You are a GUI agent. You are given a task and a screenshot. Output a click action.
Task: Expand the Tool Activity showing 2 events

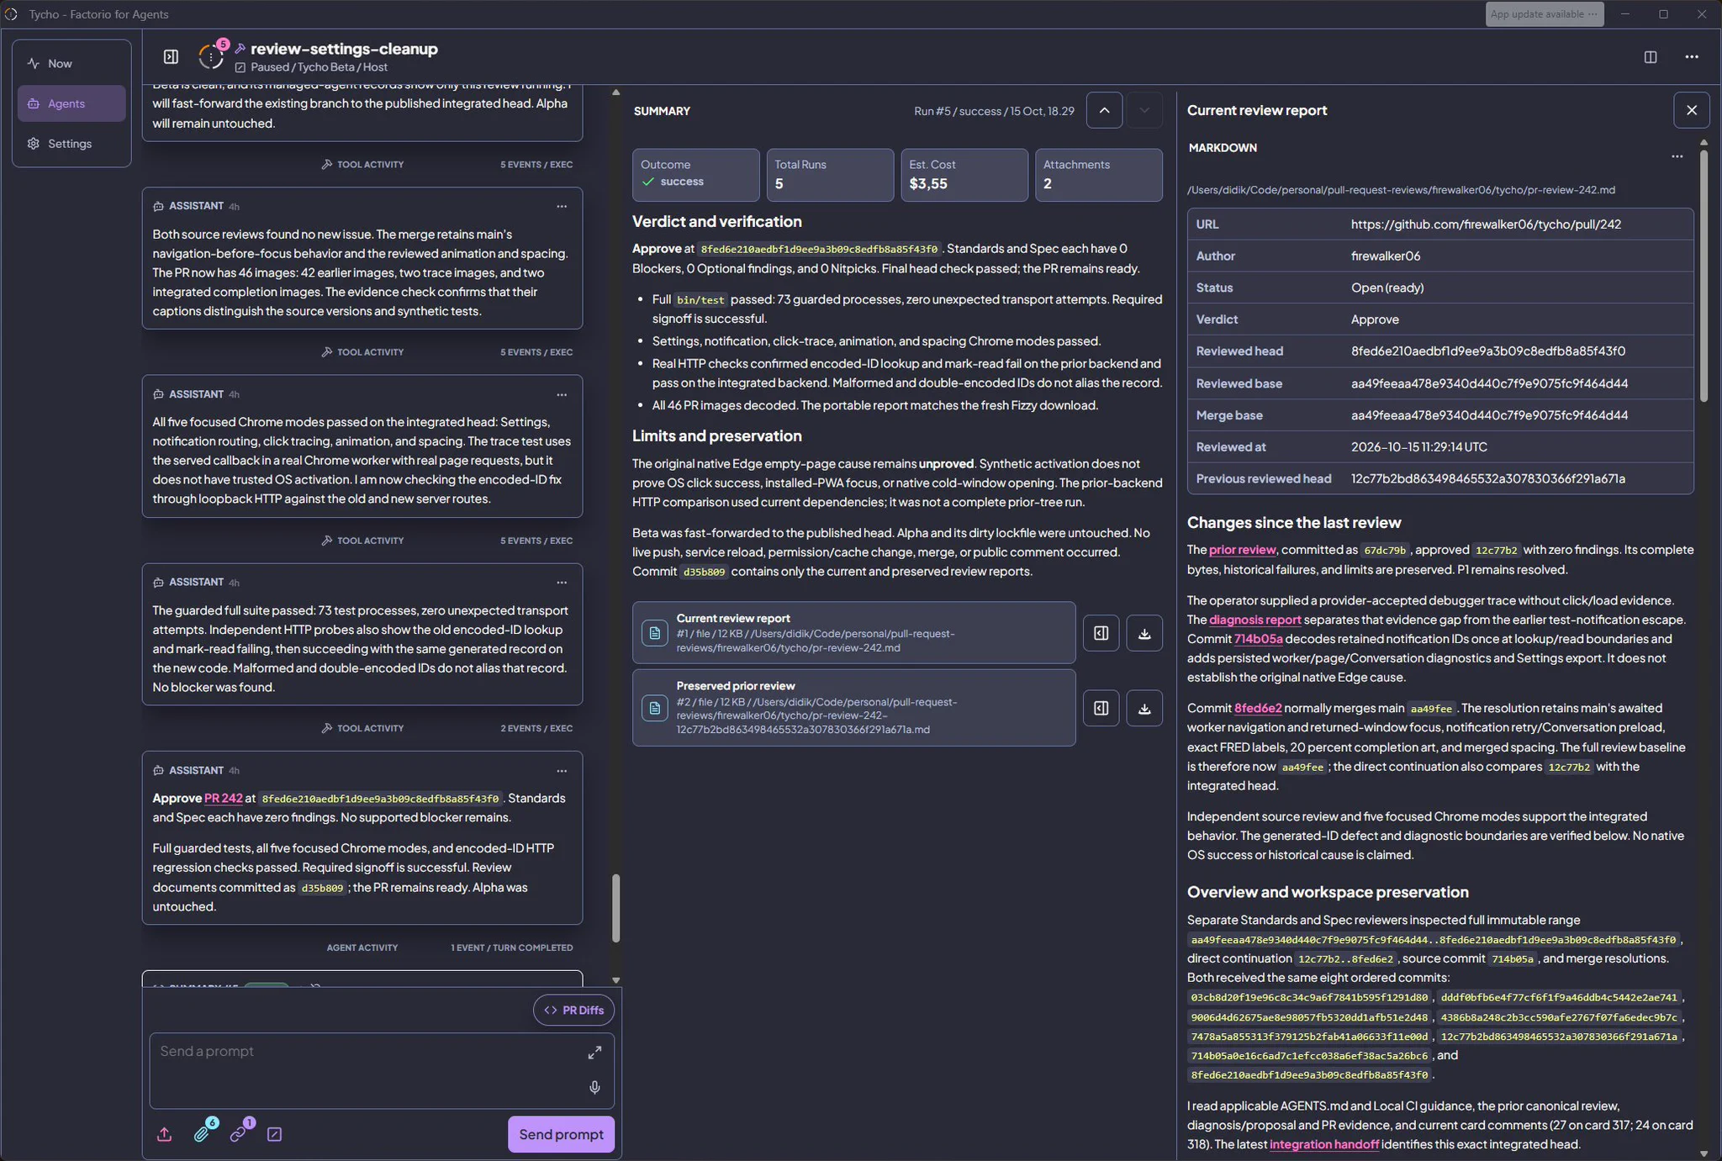coord(362,728)
